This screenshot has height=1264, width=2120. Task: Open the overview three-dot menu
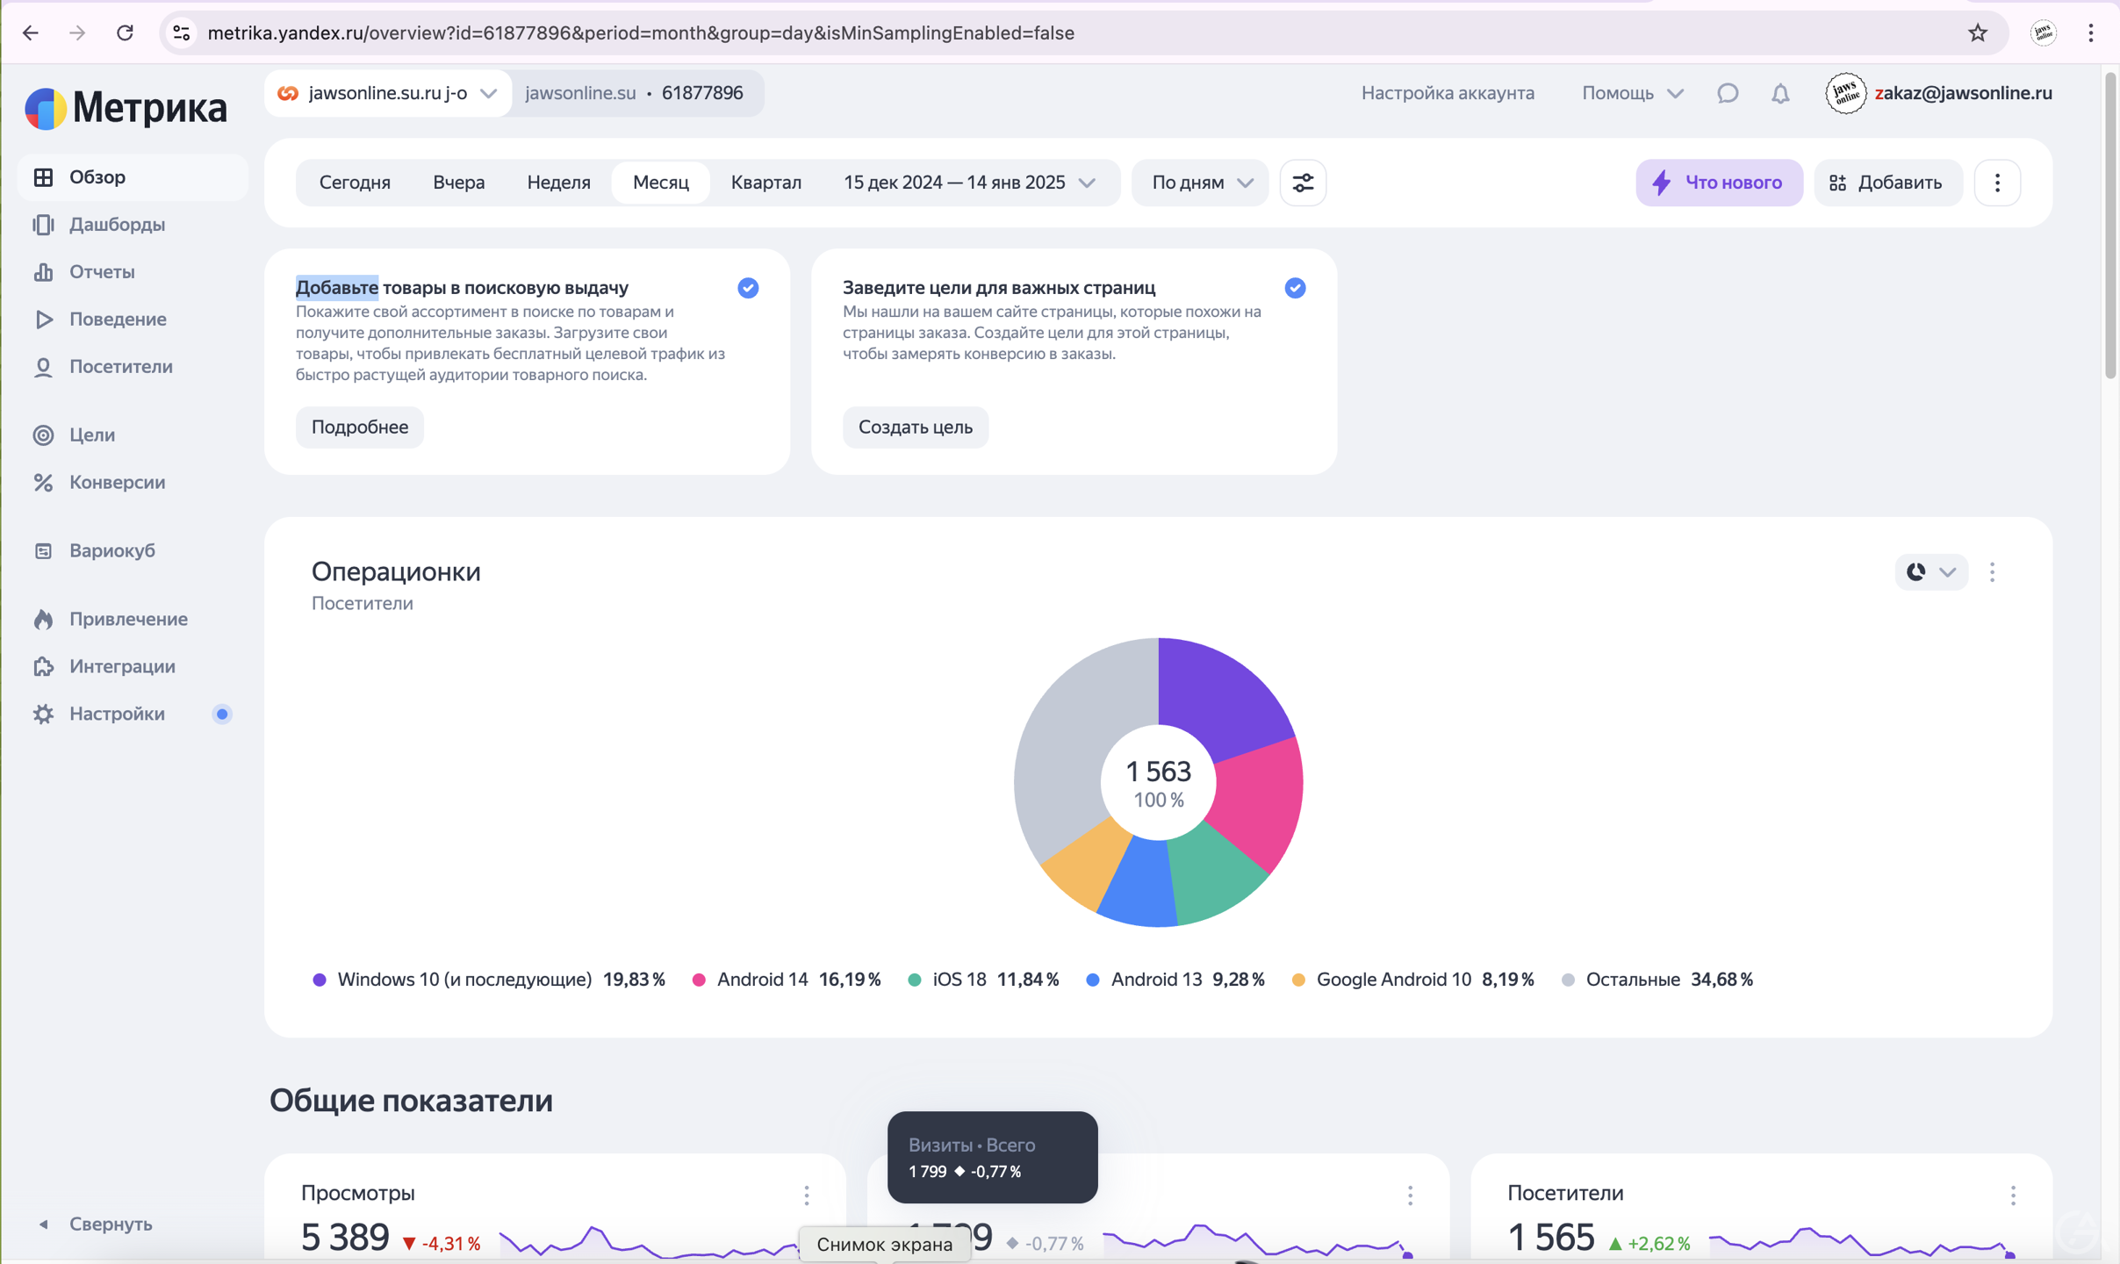click(1997, 183)
